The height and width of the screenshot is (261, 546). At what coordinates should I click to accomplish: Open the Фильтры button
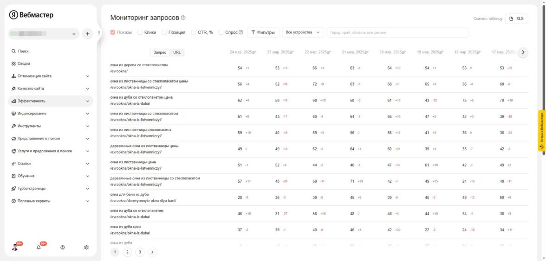tap(263, 32)
